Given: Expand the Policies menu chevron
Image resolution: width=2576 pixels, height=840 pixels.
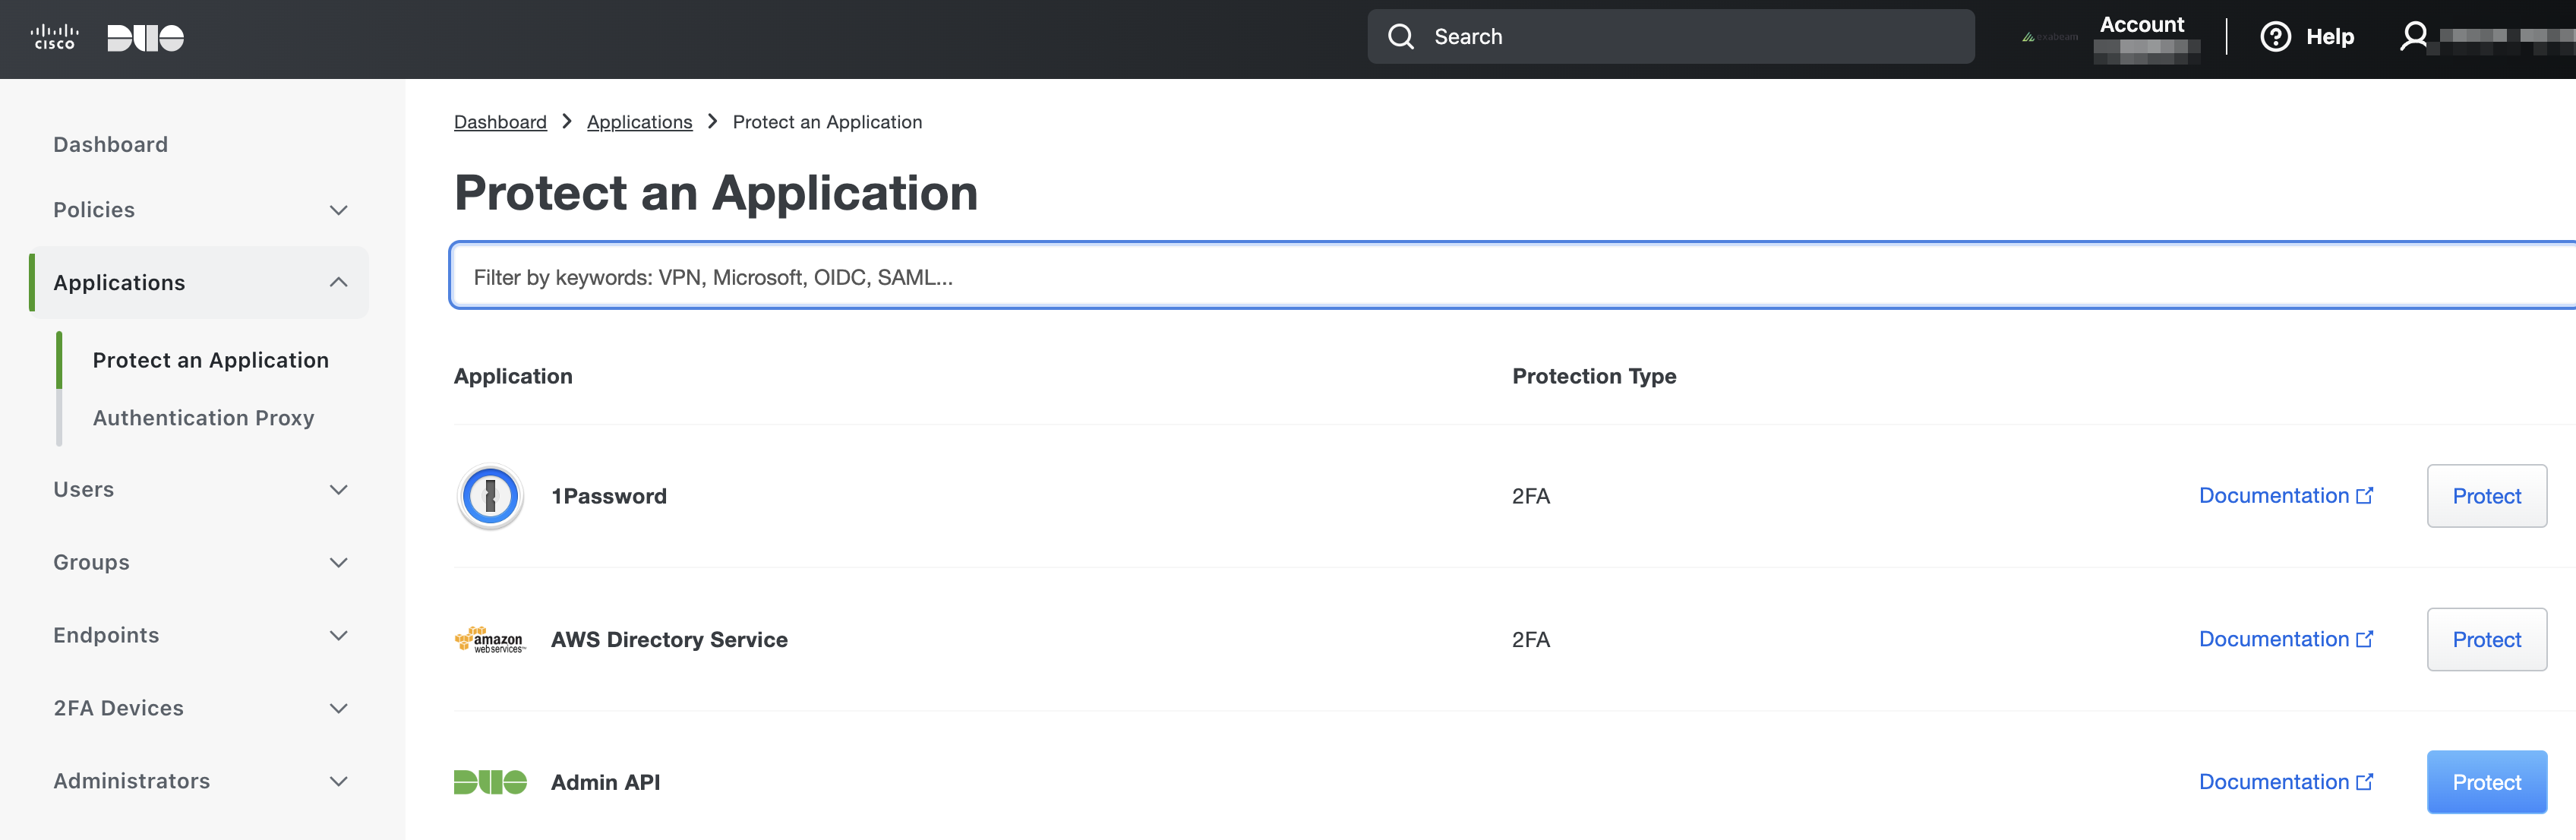Looking at the screenshot, I should point(339,210).
